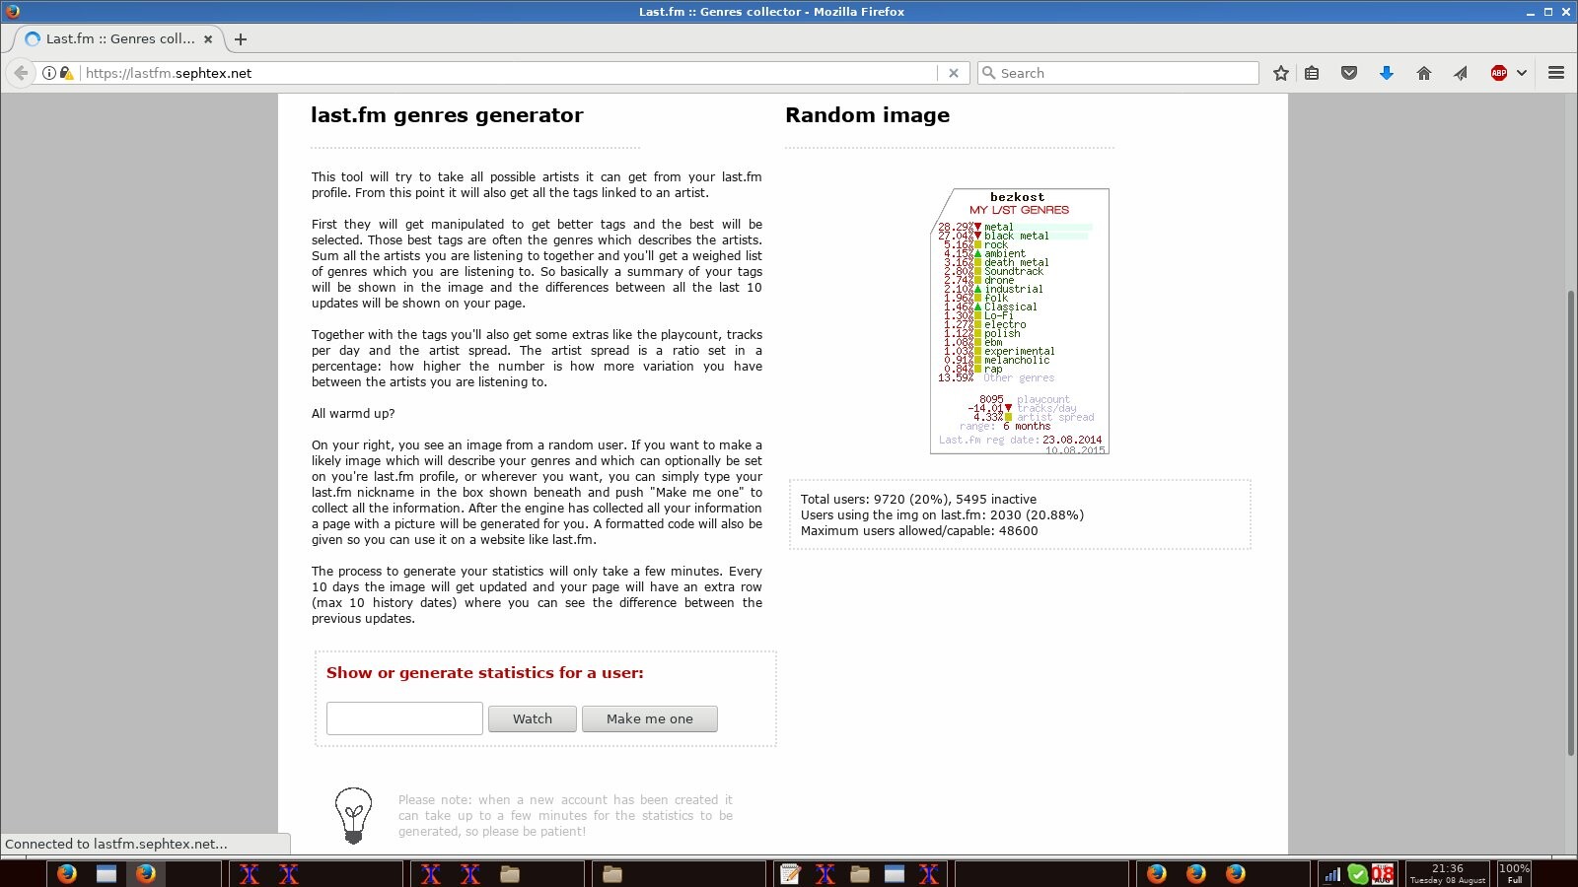Screen dimensions: 1578x887
Task: Click the last.fm username input box
Action: 404,718
